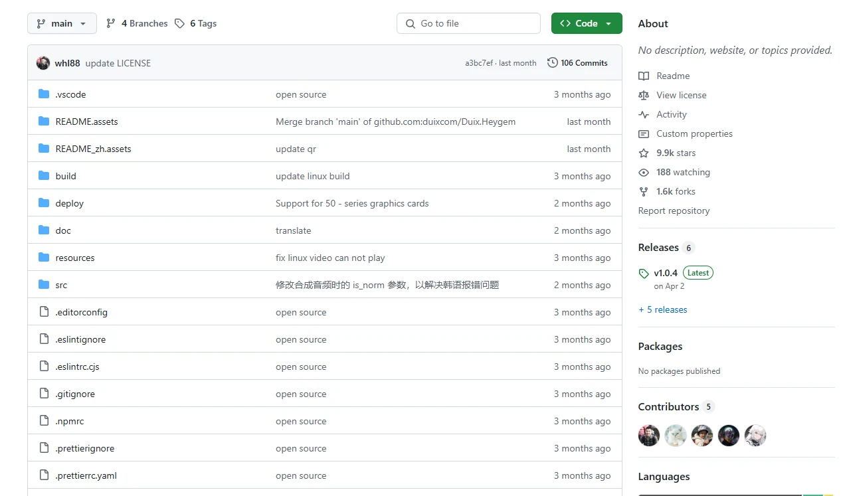Click the stars star icon
The width and height of the screenshot is (843, 496).
[644, 153]
